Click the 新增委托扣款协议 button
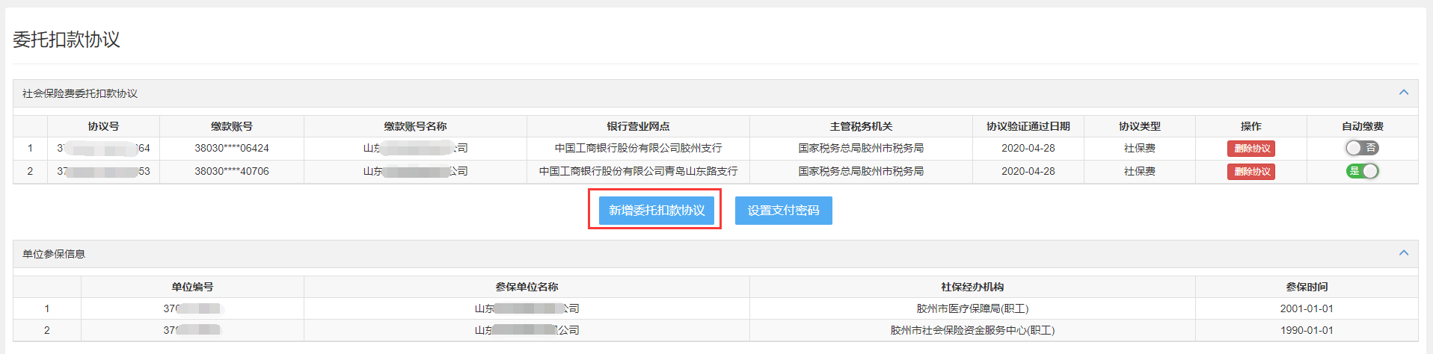The image size is (1433, 354). point(656,211)
